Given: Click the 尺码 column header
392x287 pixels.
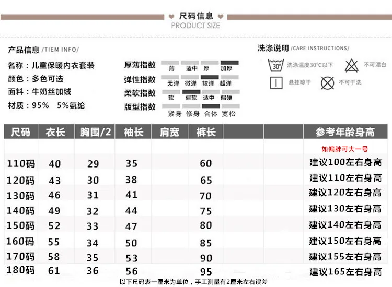Looking at the screenshot, I should 21,131.
